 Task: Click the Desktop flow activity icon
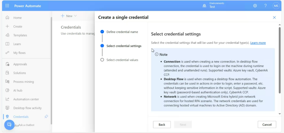(x=7, y=108)
